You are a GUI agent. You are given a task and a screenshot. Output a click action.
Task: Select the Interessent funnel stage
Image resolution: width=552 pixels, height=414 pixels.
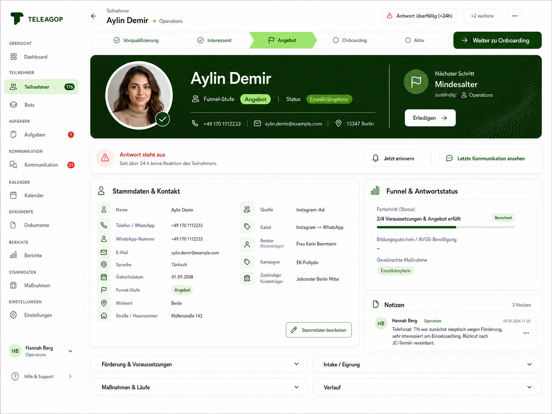pyautogui.click(x=215, y=40)
